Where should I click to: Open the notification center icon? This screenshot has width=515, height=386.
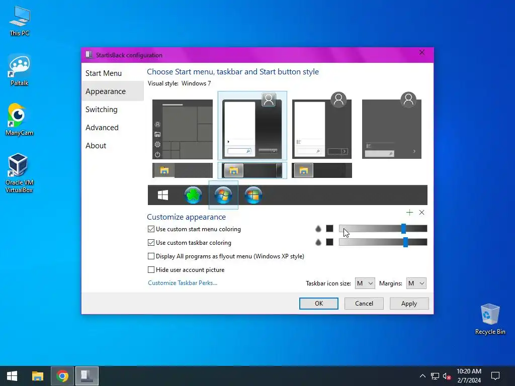coord(495,376)
